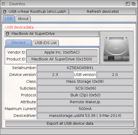Open the USB->Rear Roothub controller cycle dropdown
138x135 pixels.
click(x=35, y=12)
